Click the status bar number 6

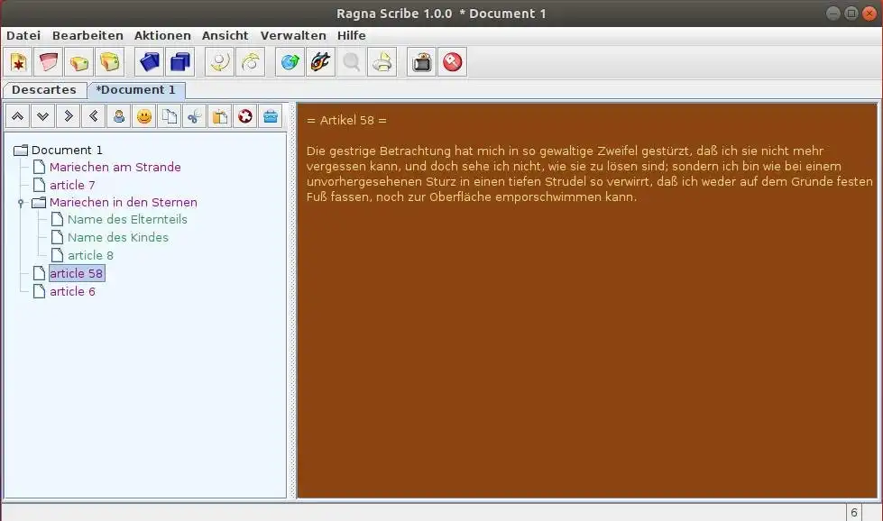854,513
